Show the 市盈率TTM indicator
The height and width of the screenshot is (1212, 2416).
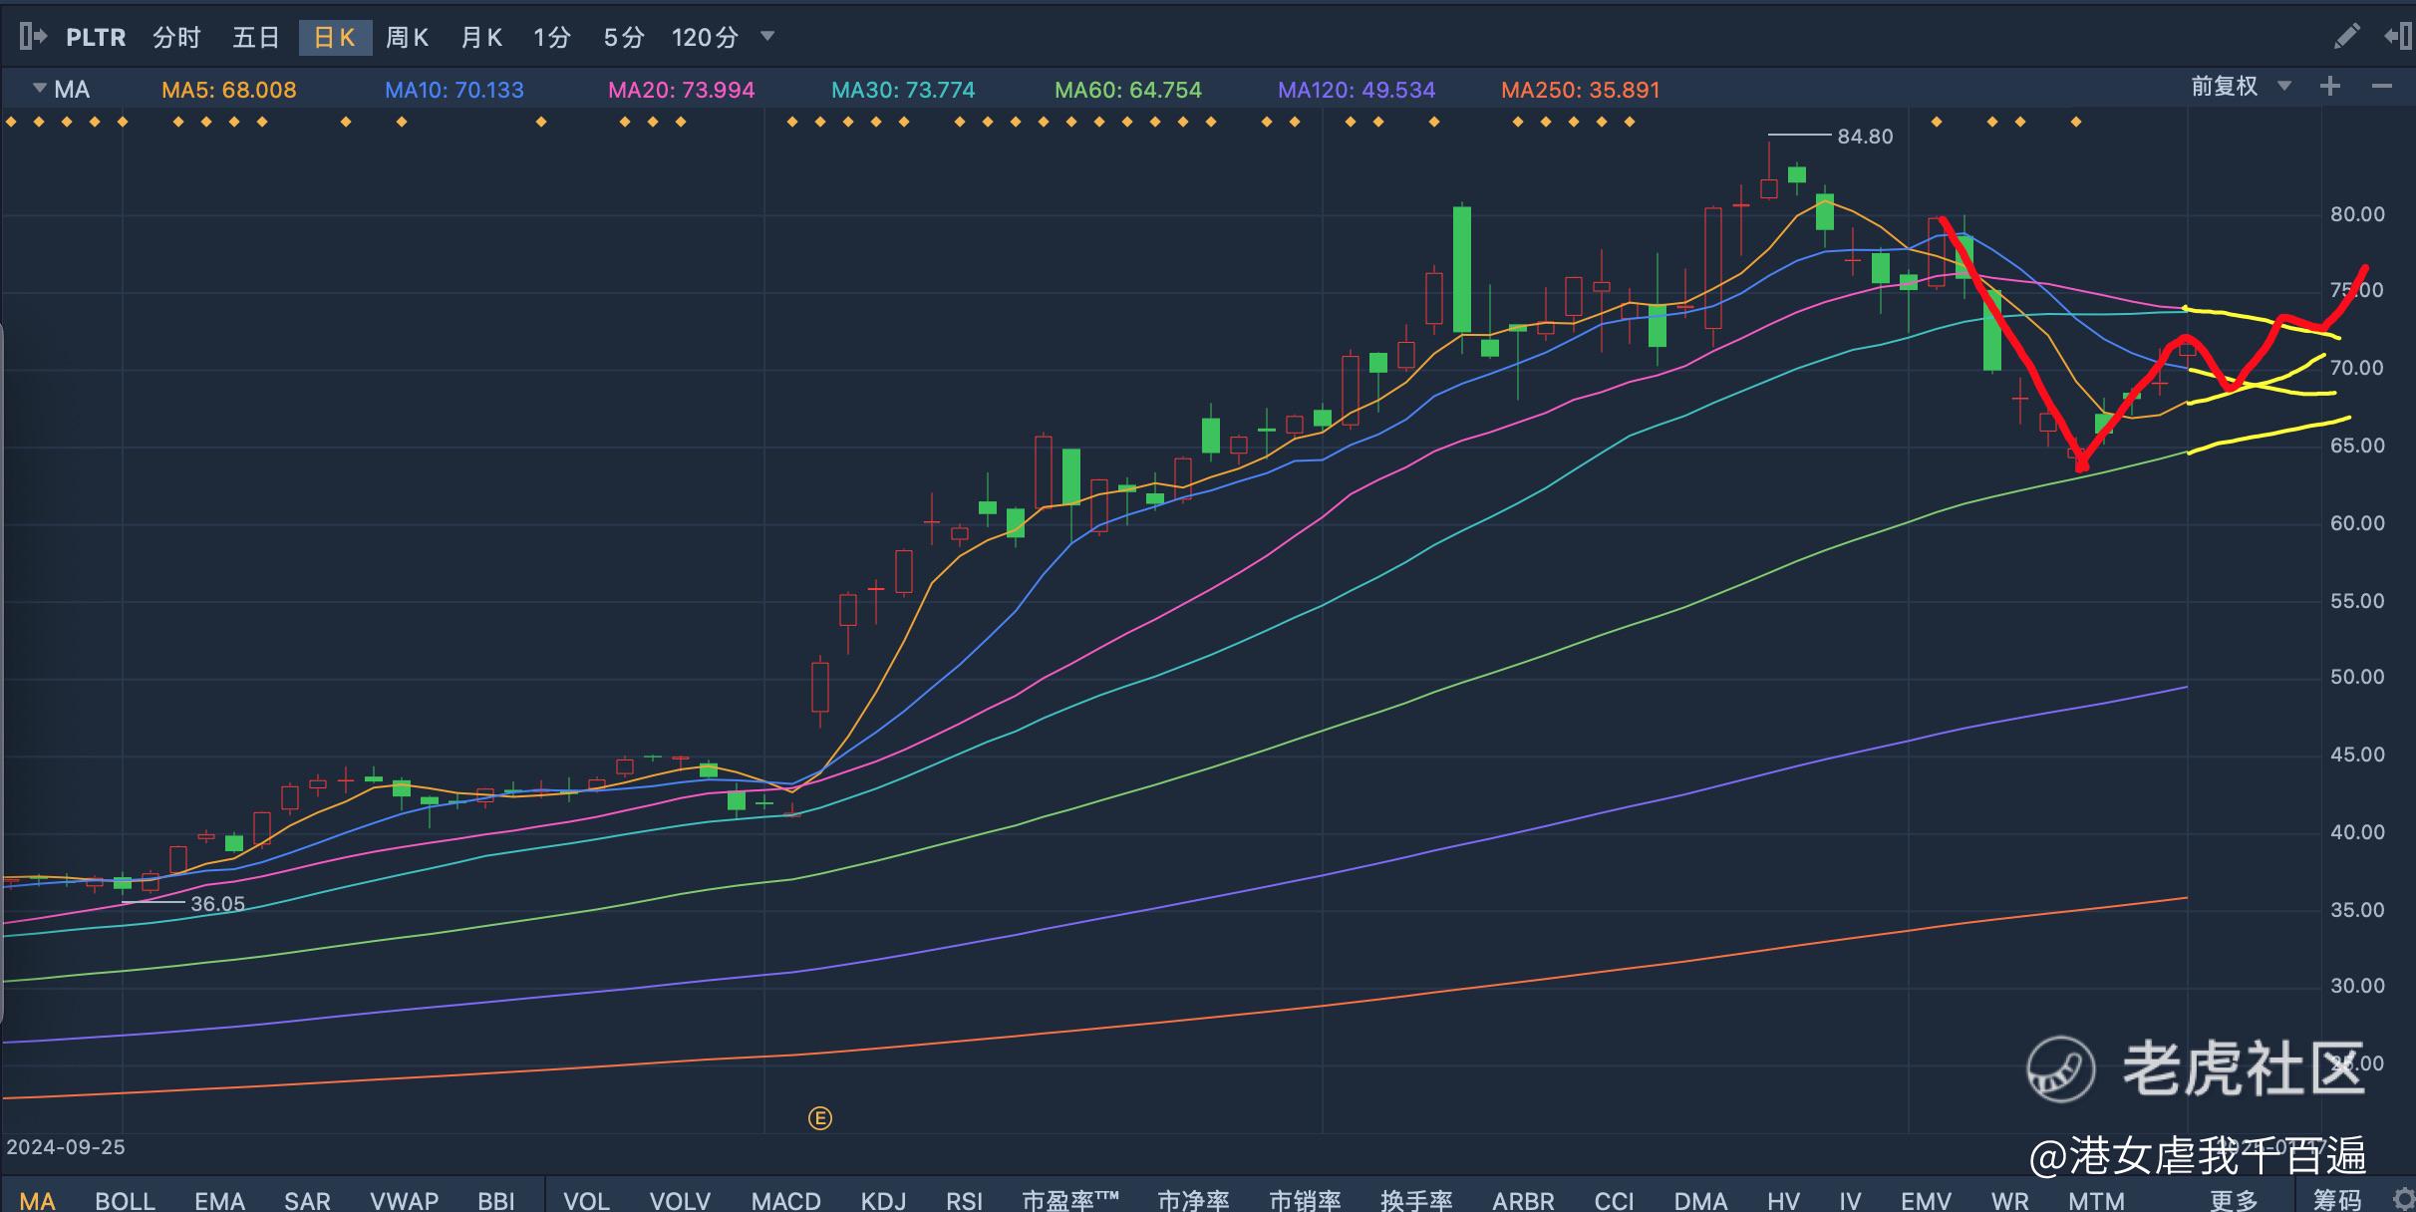[1070, 1200]
